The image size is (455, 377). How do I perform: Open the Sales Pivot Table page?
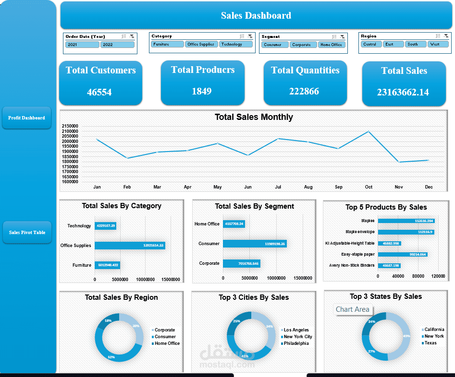(26, 232)
